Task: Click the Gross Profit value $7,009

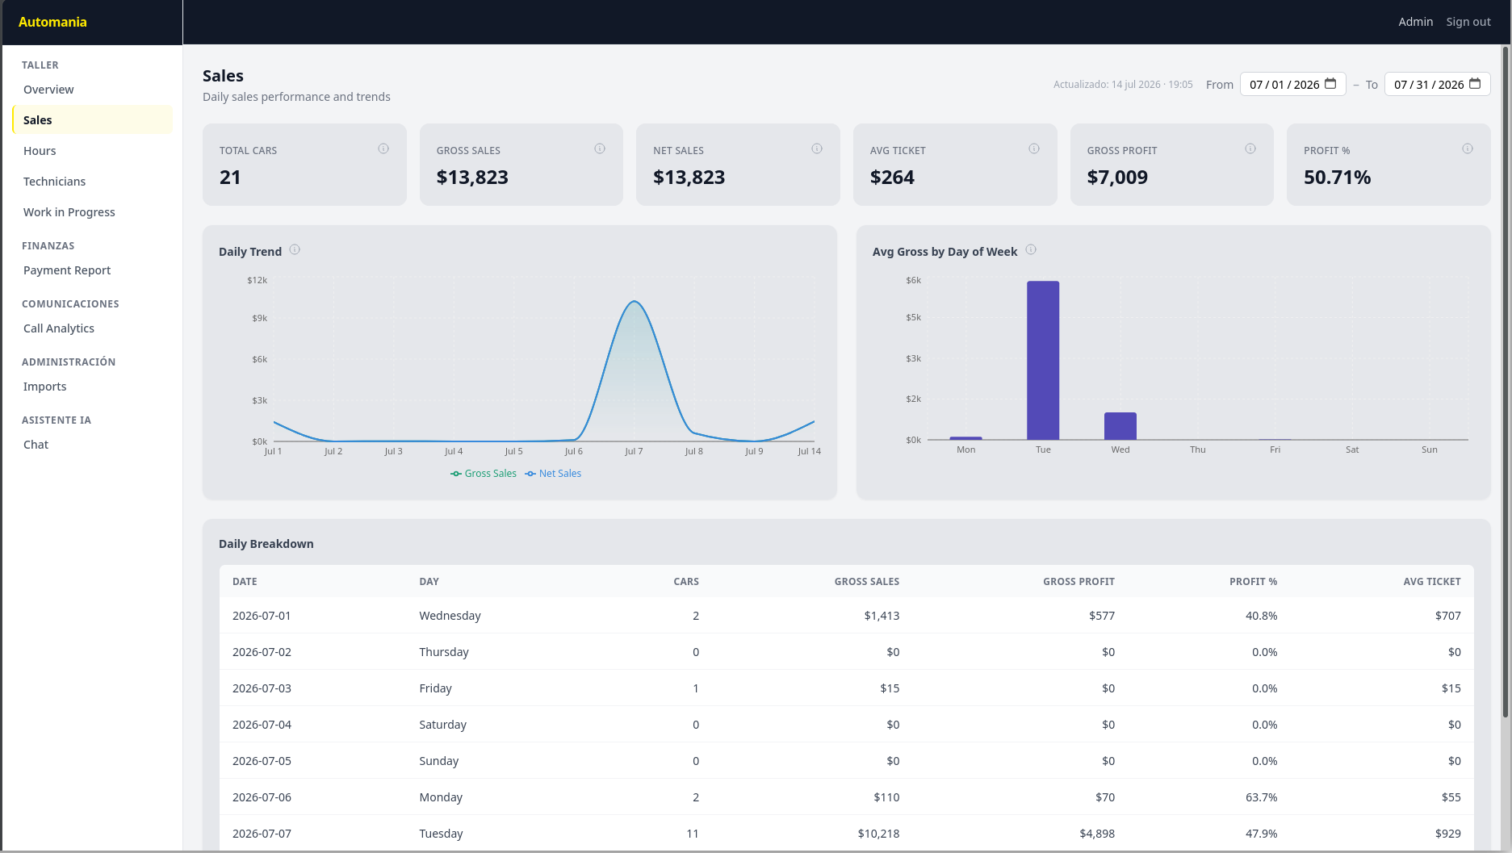Action: [1117, 178]
